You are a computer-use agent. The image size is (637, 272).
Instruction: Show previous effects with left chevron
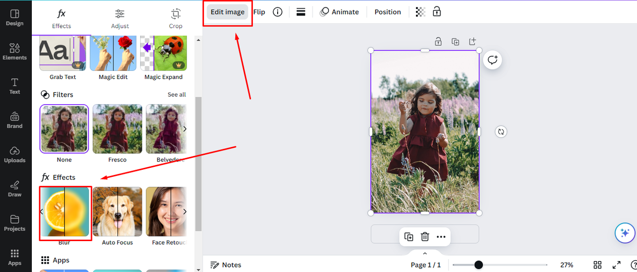(x=42, y=212)
